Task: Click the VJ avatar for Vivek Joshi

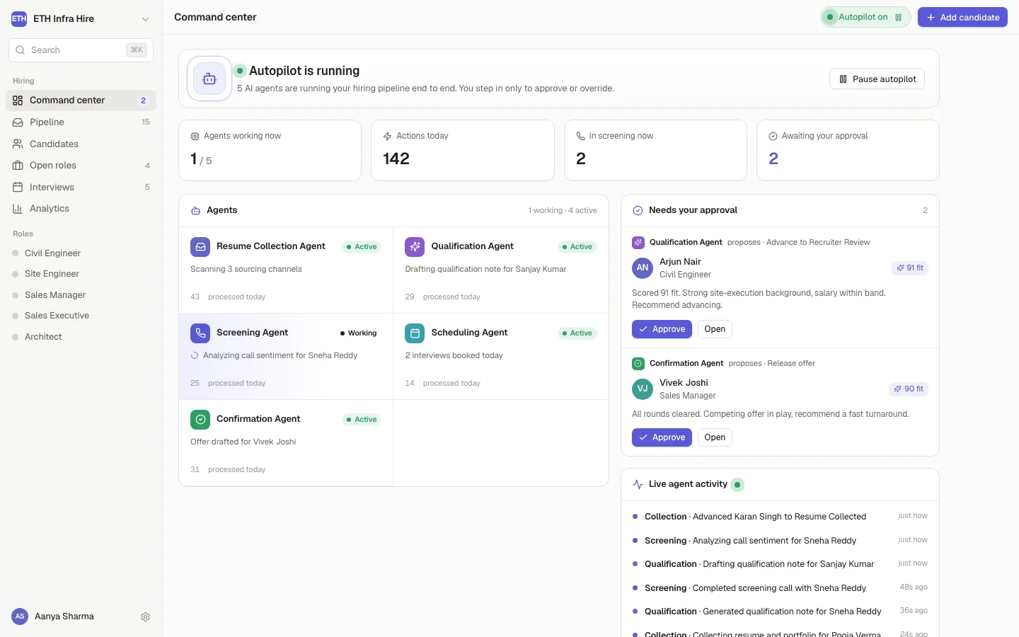Action: [643, 389]
